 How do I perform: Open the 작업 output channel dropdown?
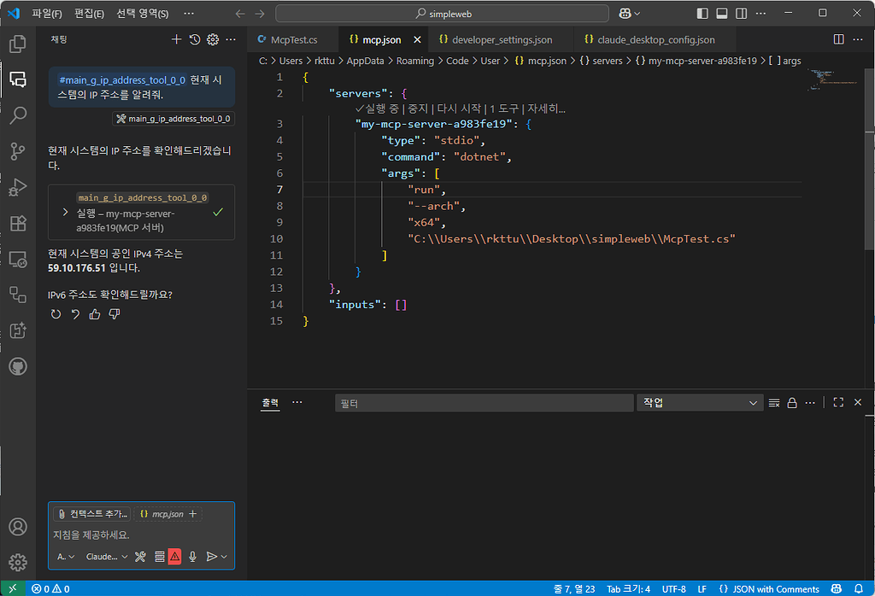pos(700,402)
